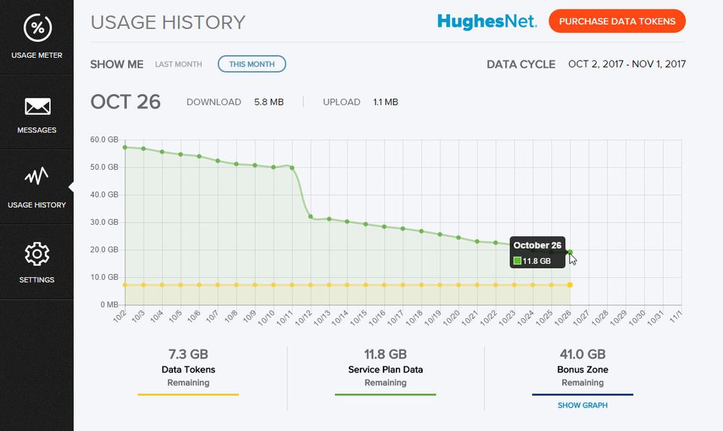
Task: Open the Settings gear icon
Action: click(x=36, y=254)
